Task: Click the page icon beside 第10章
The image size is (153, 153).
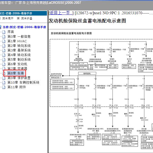Action: click(x=4, y=83)
